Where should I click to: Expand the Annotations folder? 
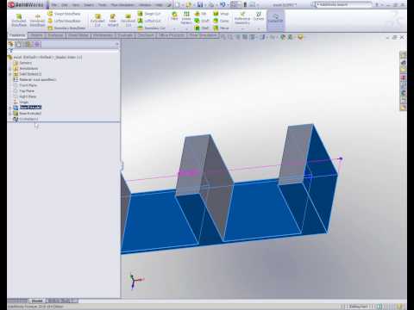click(x=10, y=69)
